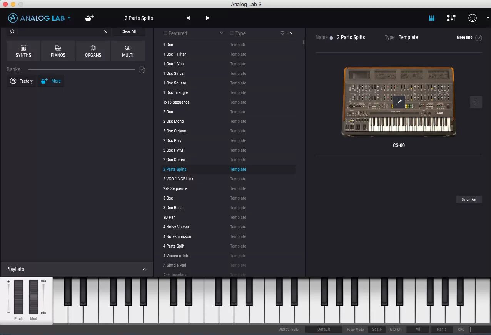The width and height of the screenshot is (491, 335).
Task: Open MIDI Controller Default dropdown
Action: tap(324, 329)
